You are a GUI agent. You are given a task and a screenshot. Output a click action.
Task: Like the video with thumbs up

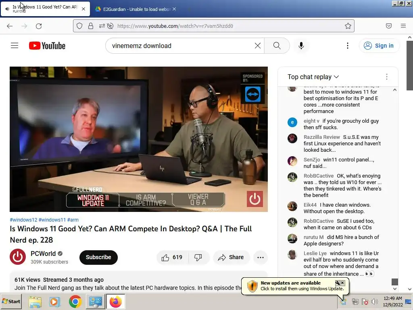coord(172,257)
